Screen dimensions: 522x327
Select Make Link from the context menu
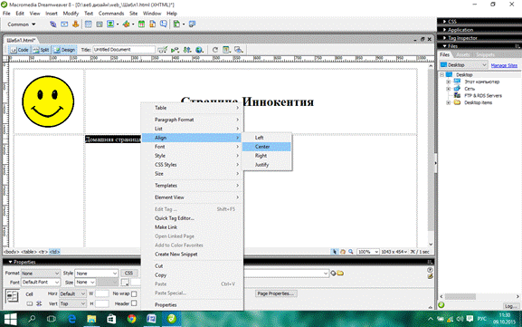[x=166, y=227]
